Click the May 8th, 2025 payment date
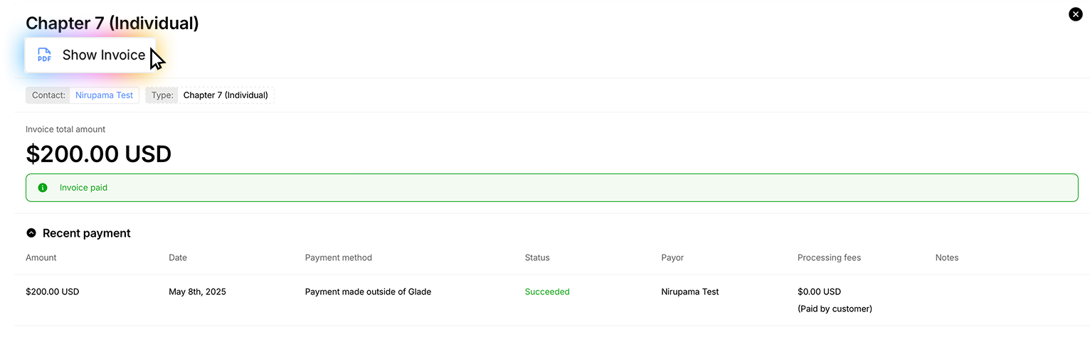 tap(197, 291)
